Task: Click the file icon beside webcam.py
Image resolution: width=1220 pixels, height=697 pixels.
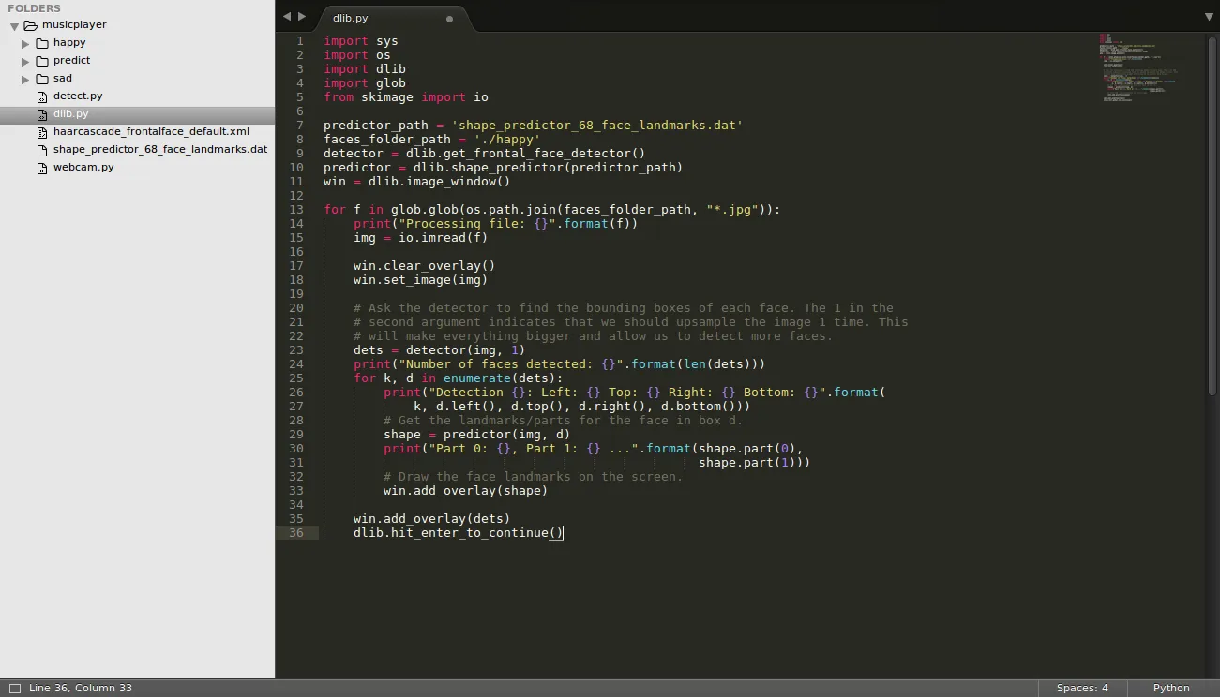Action: (42, 168)
